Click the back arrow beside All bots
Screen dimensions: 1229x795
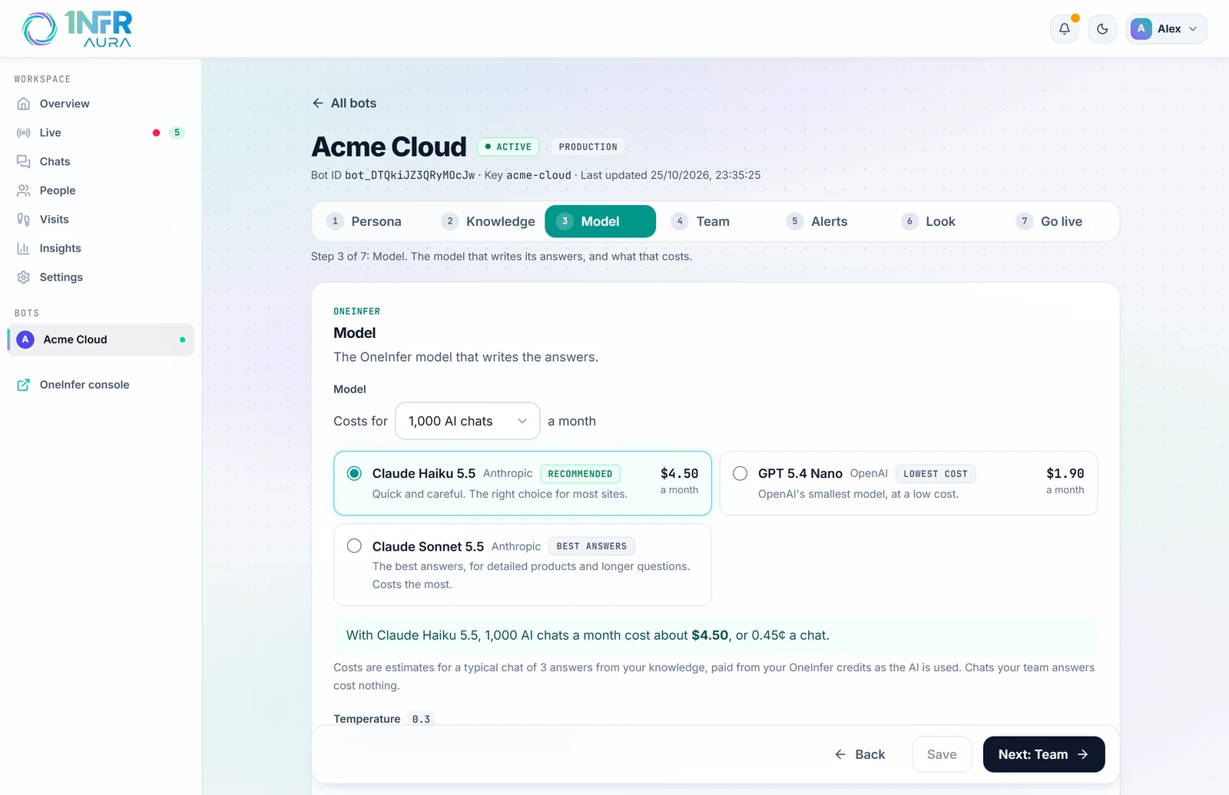[317, 103]
